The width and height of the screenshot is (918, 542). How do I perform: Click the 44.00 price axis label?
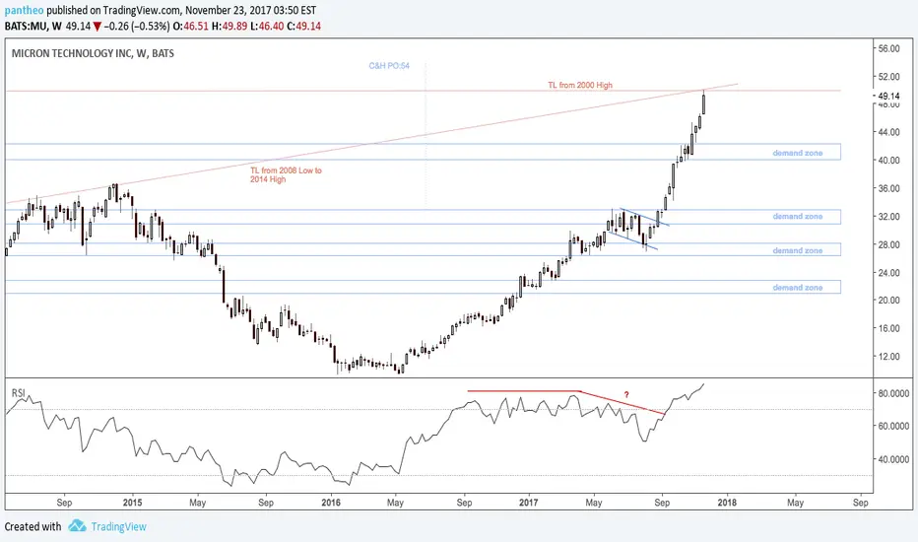coord(889,132)
